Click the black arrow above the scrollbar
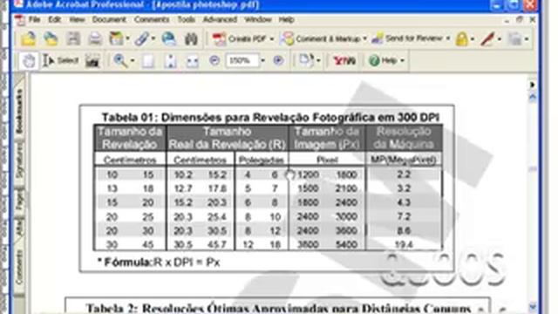Viewport: 558px width, 314px height. coord(533,85)
